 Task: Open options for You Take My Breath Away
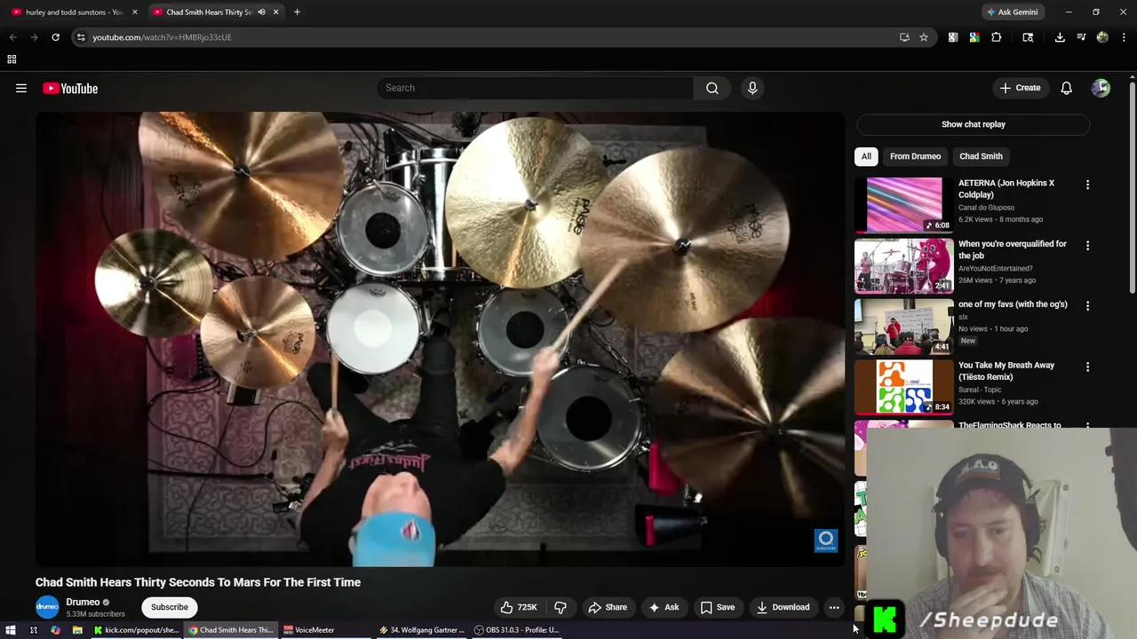click(1087, 367)
